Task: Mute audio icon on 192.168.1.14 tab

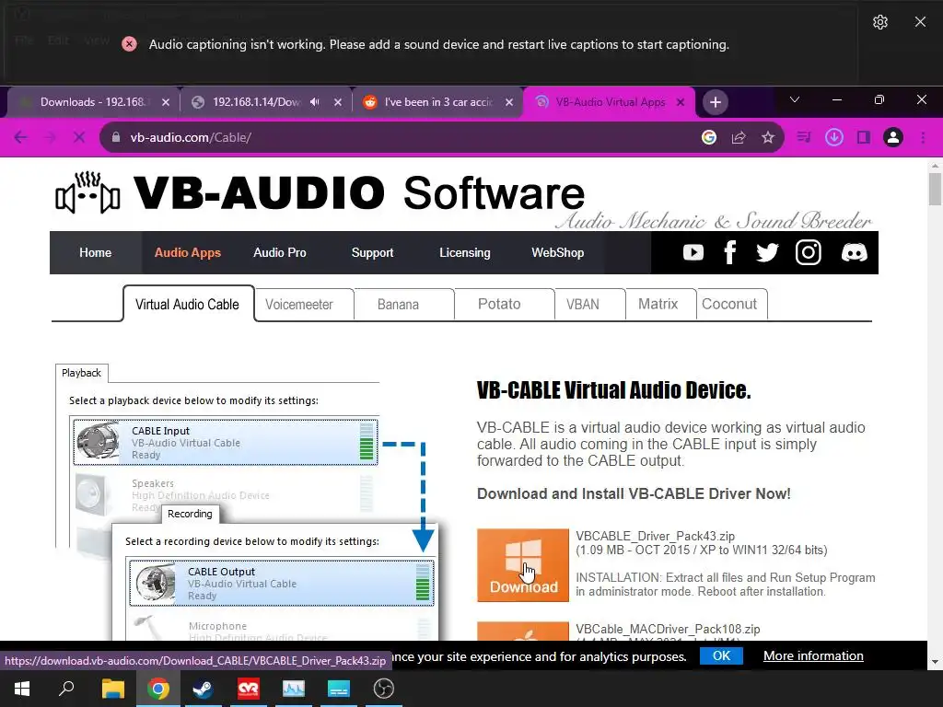Action: pyautogui.click(x=315, y=102)
